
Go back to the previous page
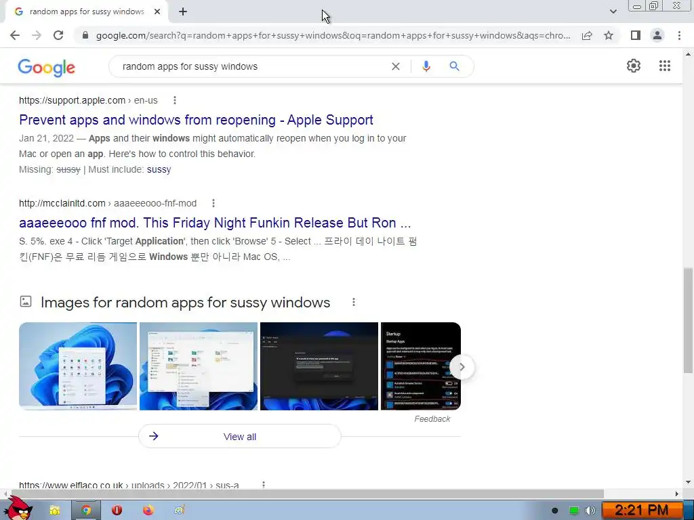point(15,35)
